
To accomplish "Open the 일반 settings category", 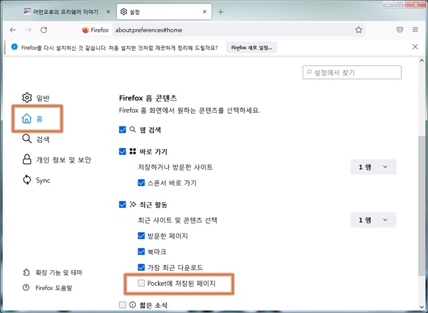I will (36, 98).
